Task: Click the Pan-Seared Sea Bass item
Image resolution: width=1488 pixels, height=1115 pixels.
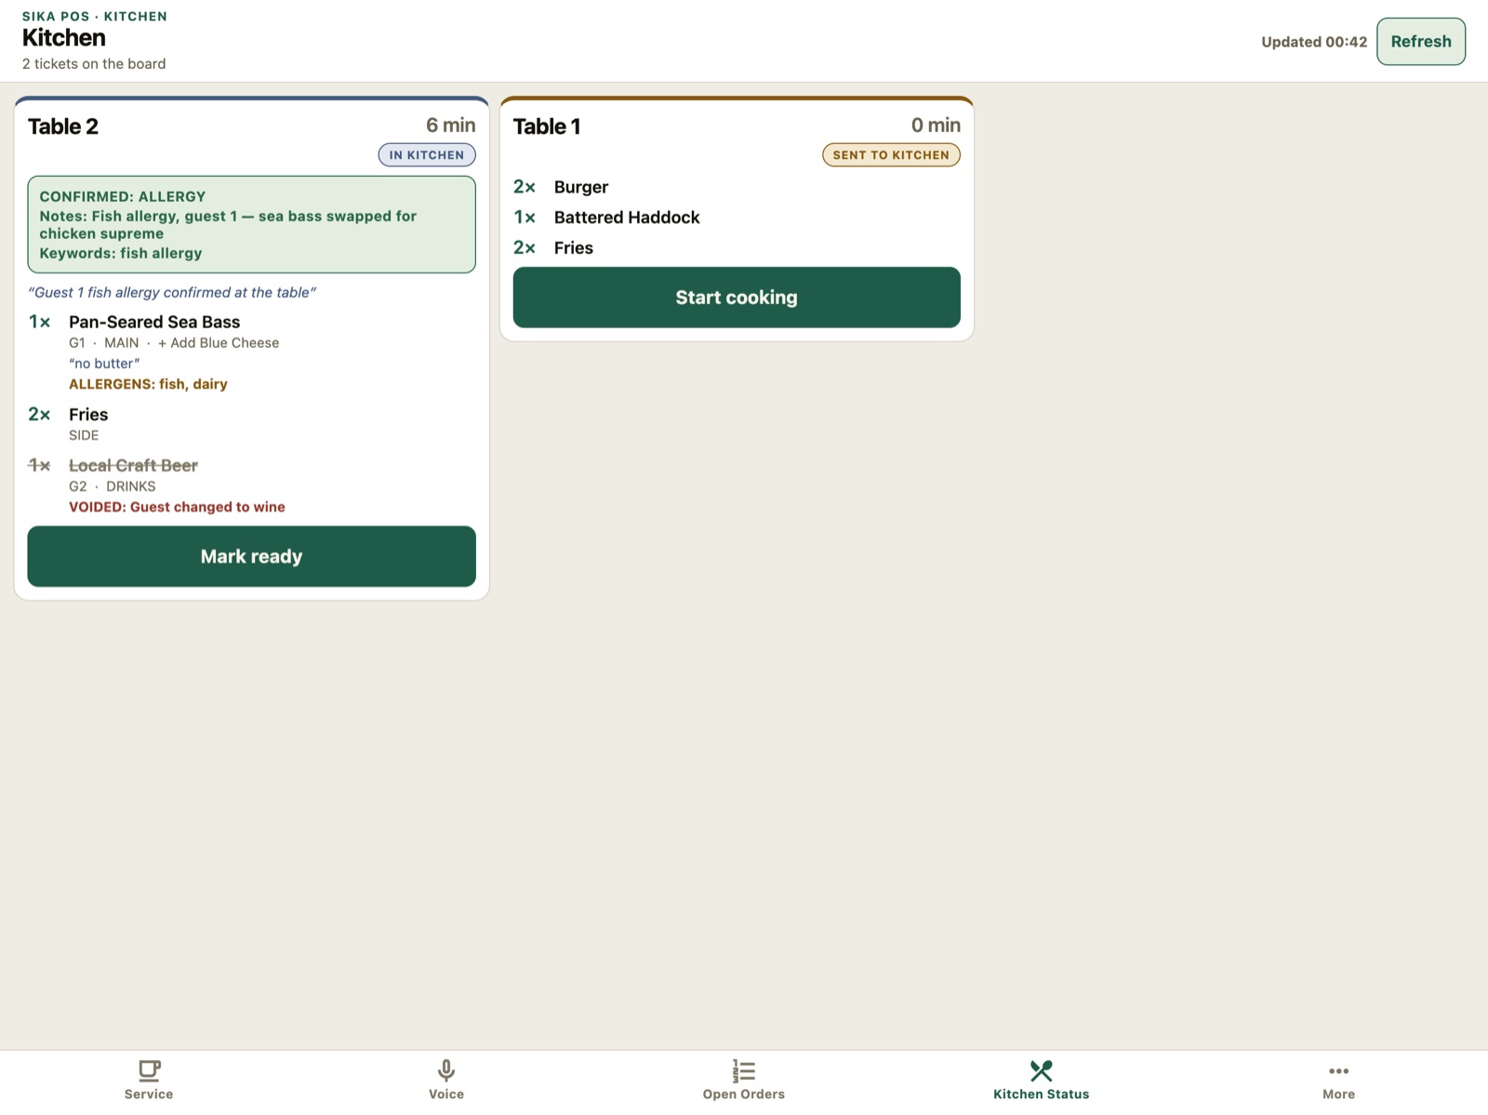Action: (154, 322)
